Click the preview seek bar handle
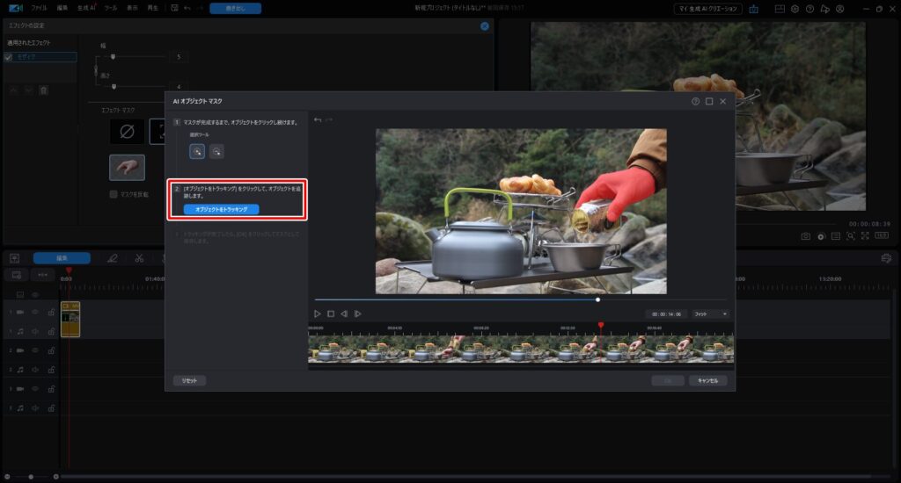Screen dimensions: 901x483 pos(598,299)
